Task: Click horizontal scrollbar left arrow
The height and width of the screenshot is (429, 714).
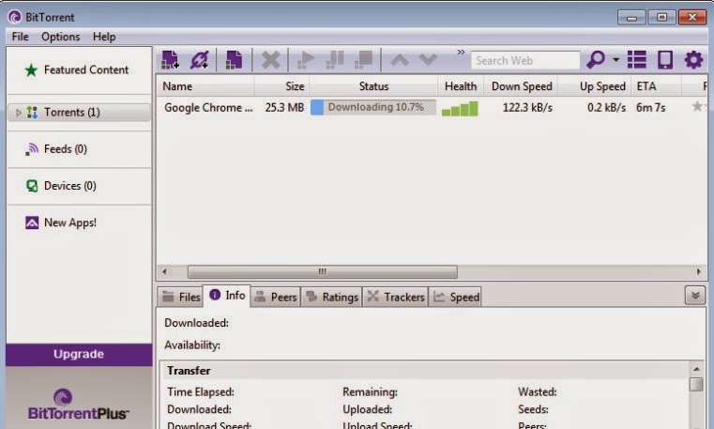Action: 164,272
